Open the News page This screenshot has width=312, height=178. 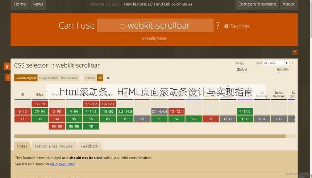[x=38, y=4]
